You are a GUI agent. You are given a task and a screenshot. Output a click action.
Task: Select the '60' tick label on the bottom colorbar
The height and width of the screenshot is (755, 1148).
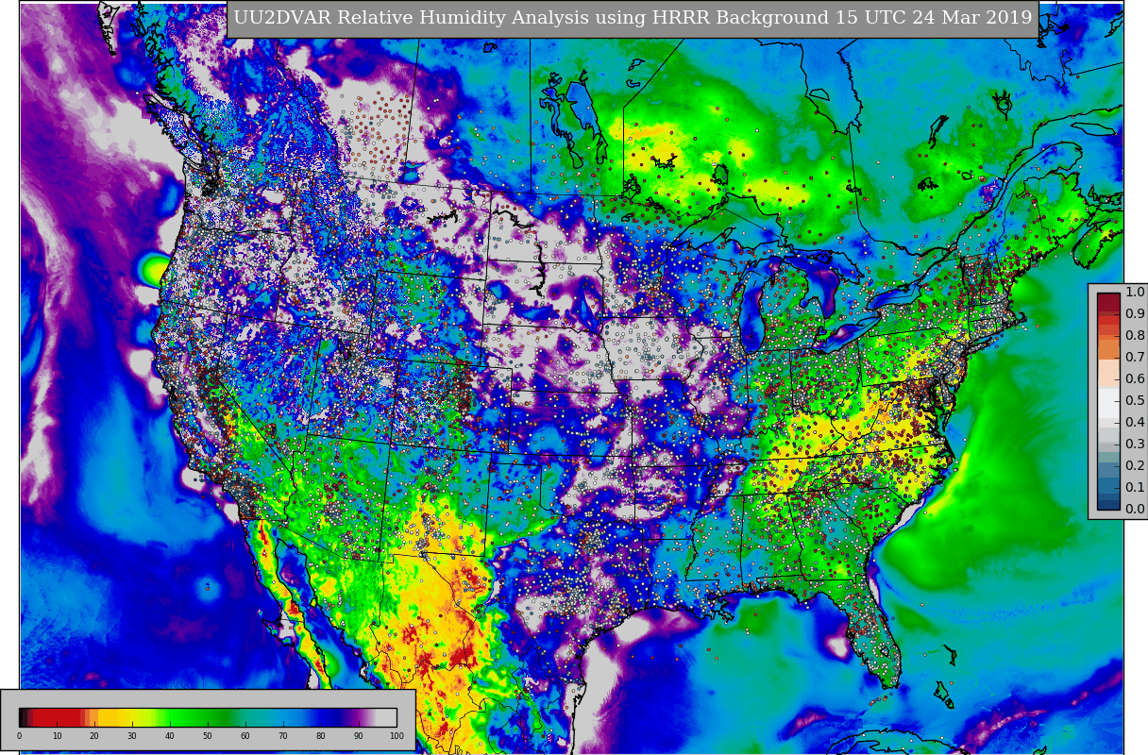(245, 736)
